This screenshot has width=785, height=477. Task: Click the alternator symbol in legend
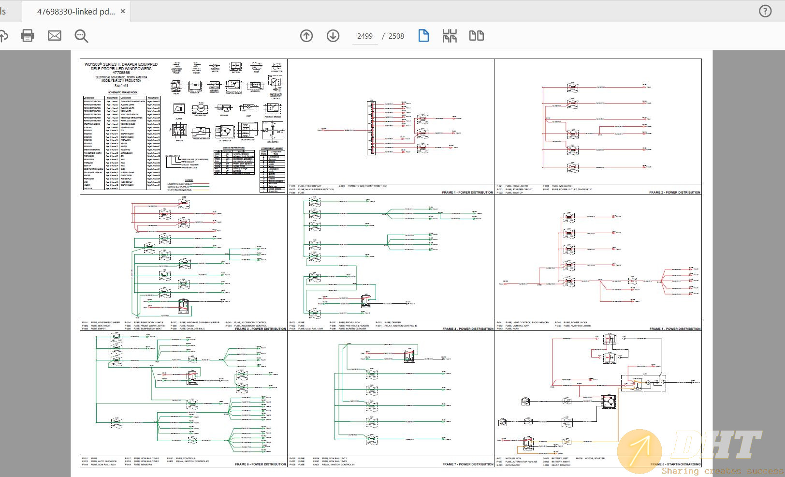pos(225,132)
